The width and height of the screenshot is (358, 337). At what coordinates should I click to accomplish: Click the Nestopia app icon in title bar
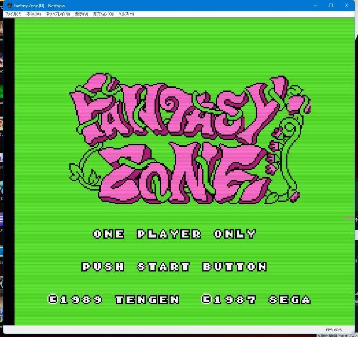click(x=10, y=6)
